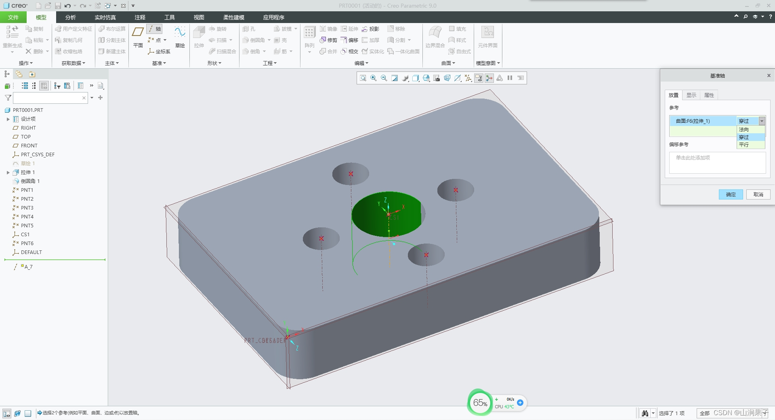Activate the 轴 (Axis) datum tool
This screenshot has width=775, height=420.
click(154, 29)
